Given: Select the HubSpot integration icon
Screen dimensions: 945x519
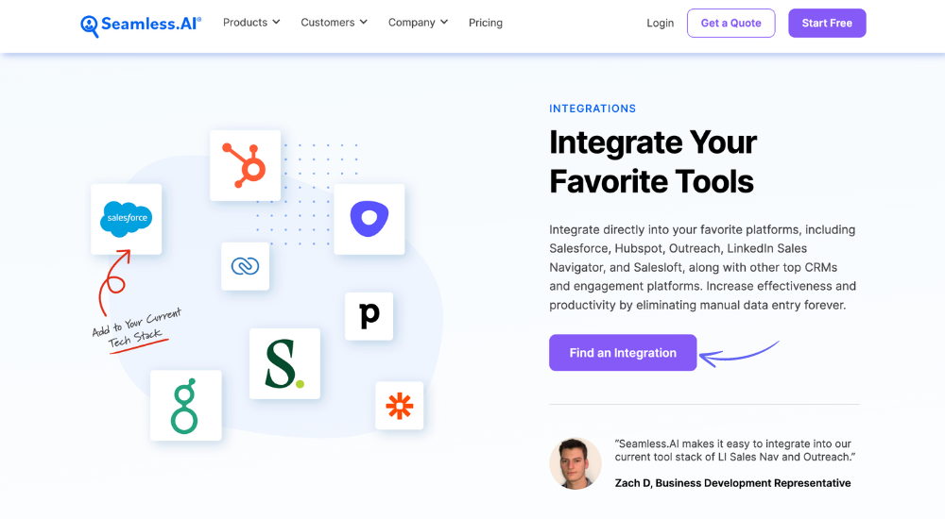Looking at the screenshot, I should [246, 165].
